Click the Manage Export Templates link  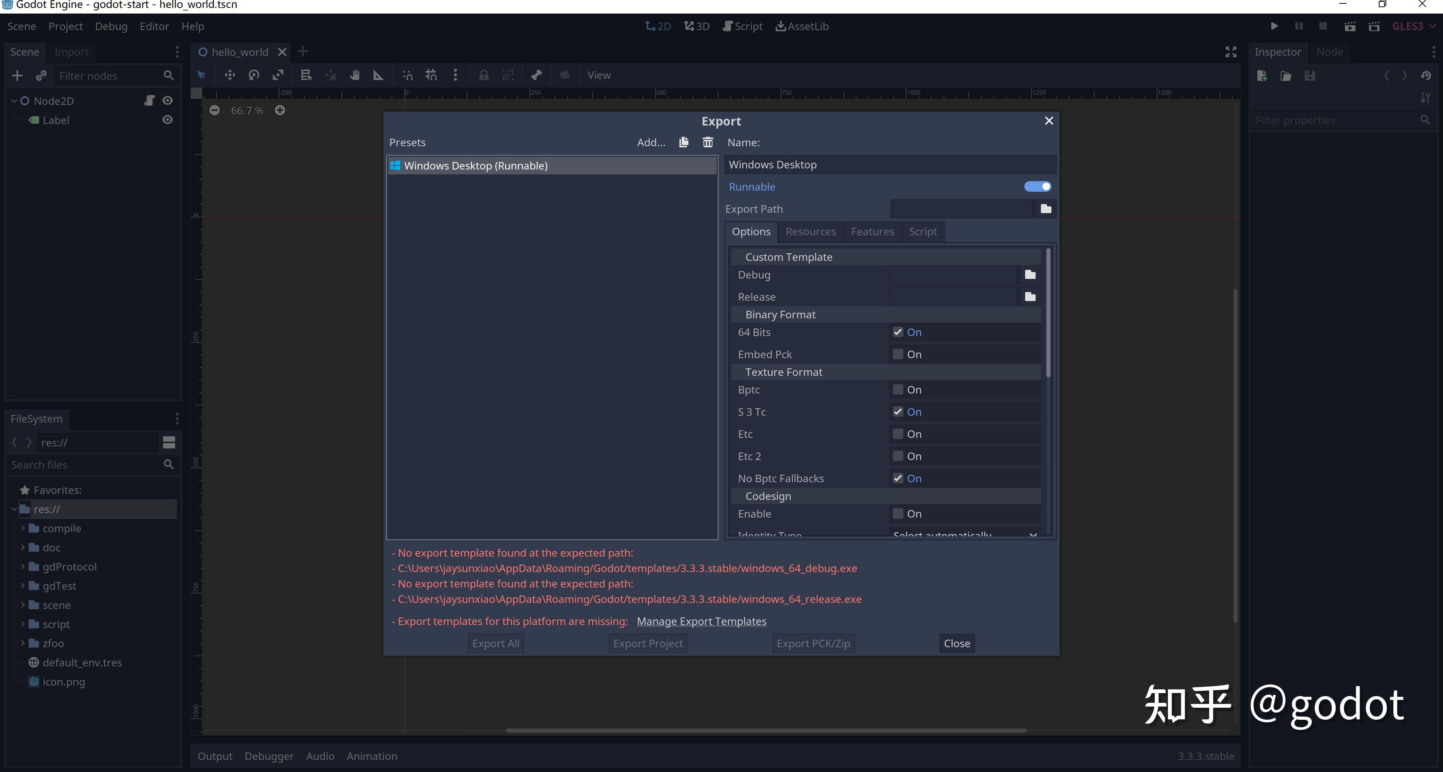(701, 621)
